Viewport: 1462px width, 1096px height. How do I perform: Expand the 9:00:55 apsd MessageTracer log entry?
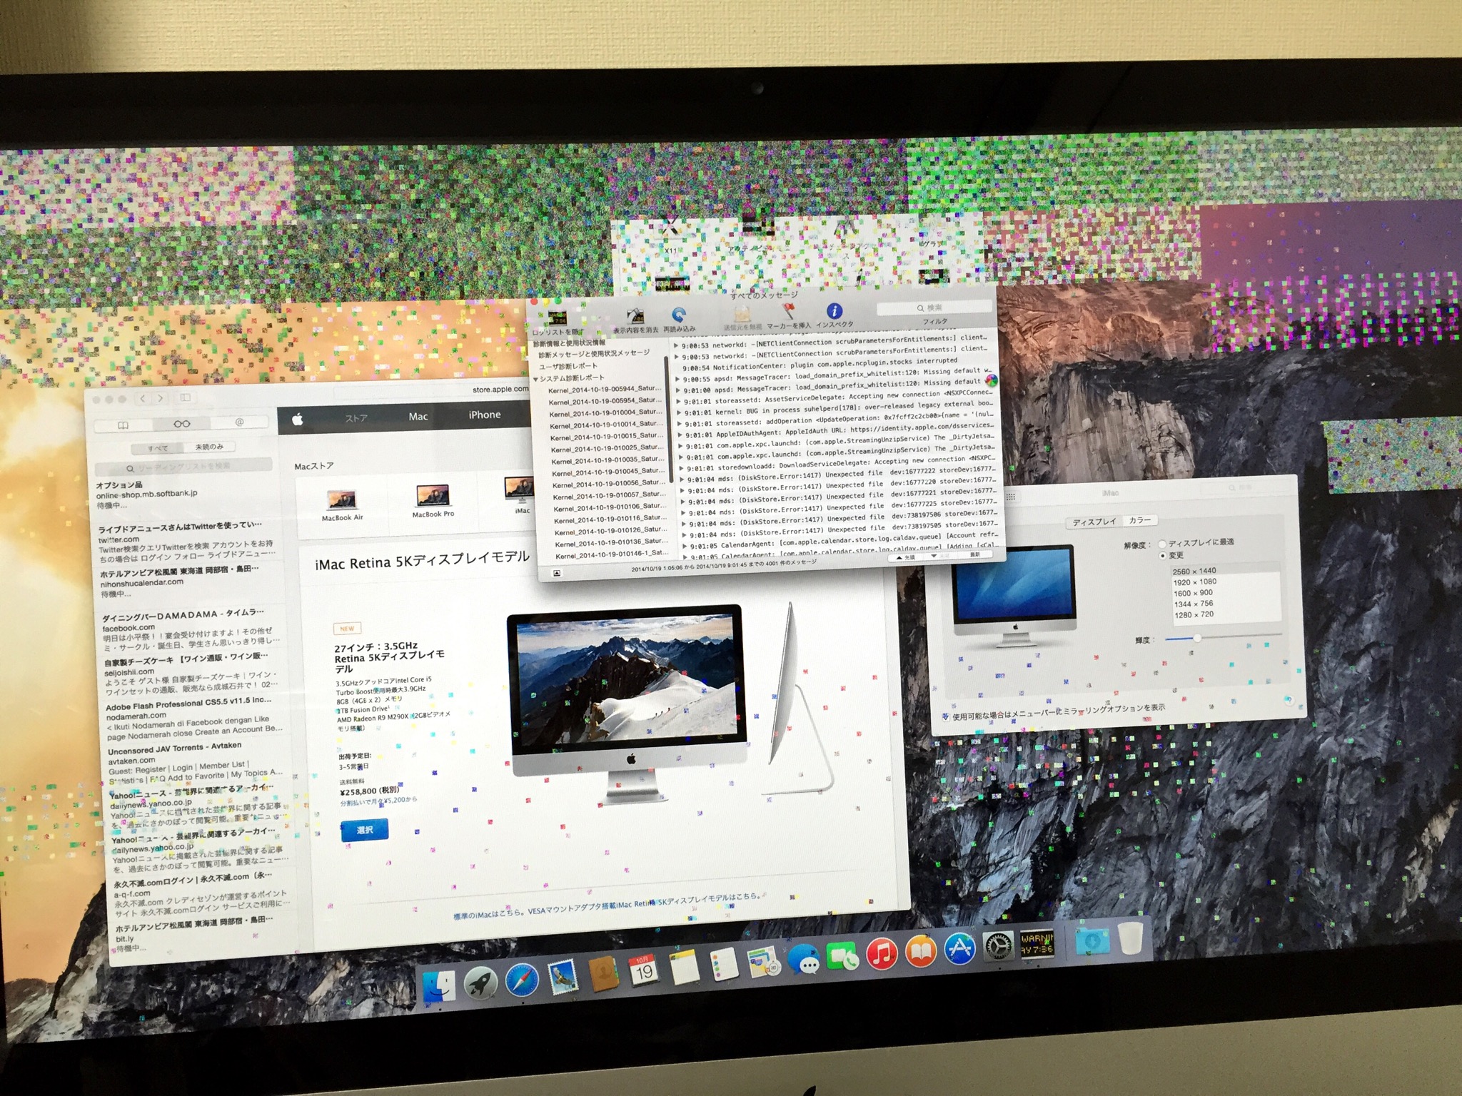(677, 380)
